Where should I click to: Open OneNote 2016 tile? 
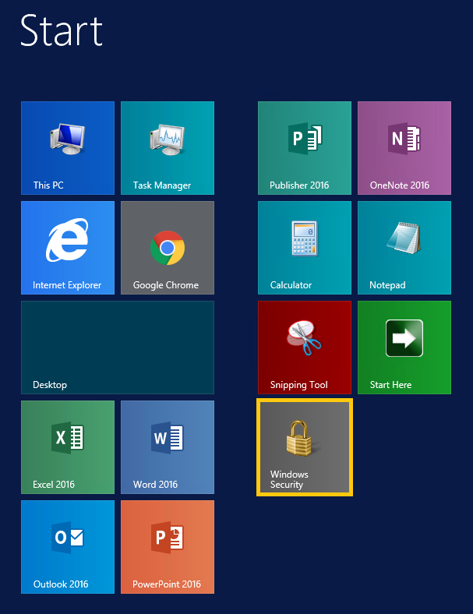tap(404, 148)
